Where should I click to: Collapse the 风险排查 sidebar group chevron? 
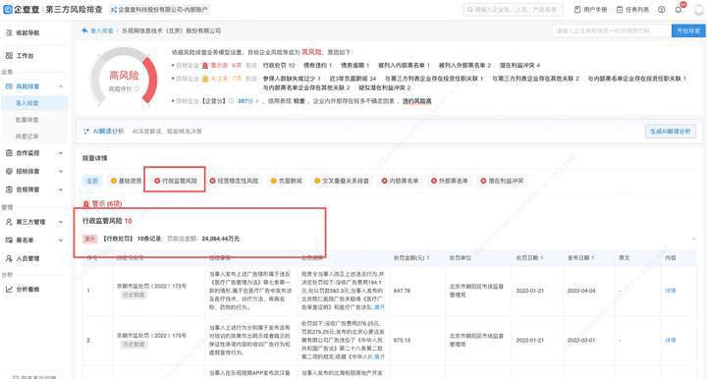pos(61,86)
